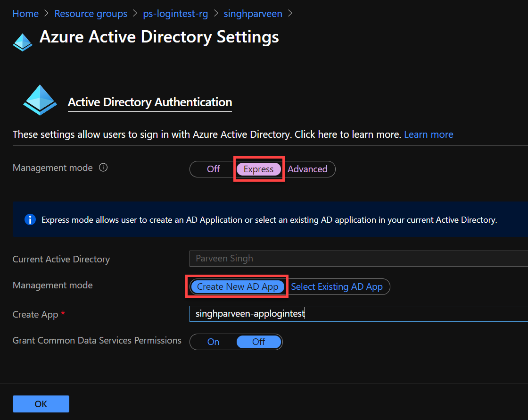Expand the chevron after singhparveen breadcrumb

pyautogui.click(x=291, y=14)
